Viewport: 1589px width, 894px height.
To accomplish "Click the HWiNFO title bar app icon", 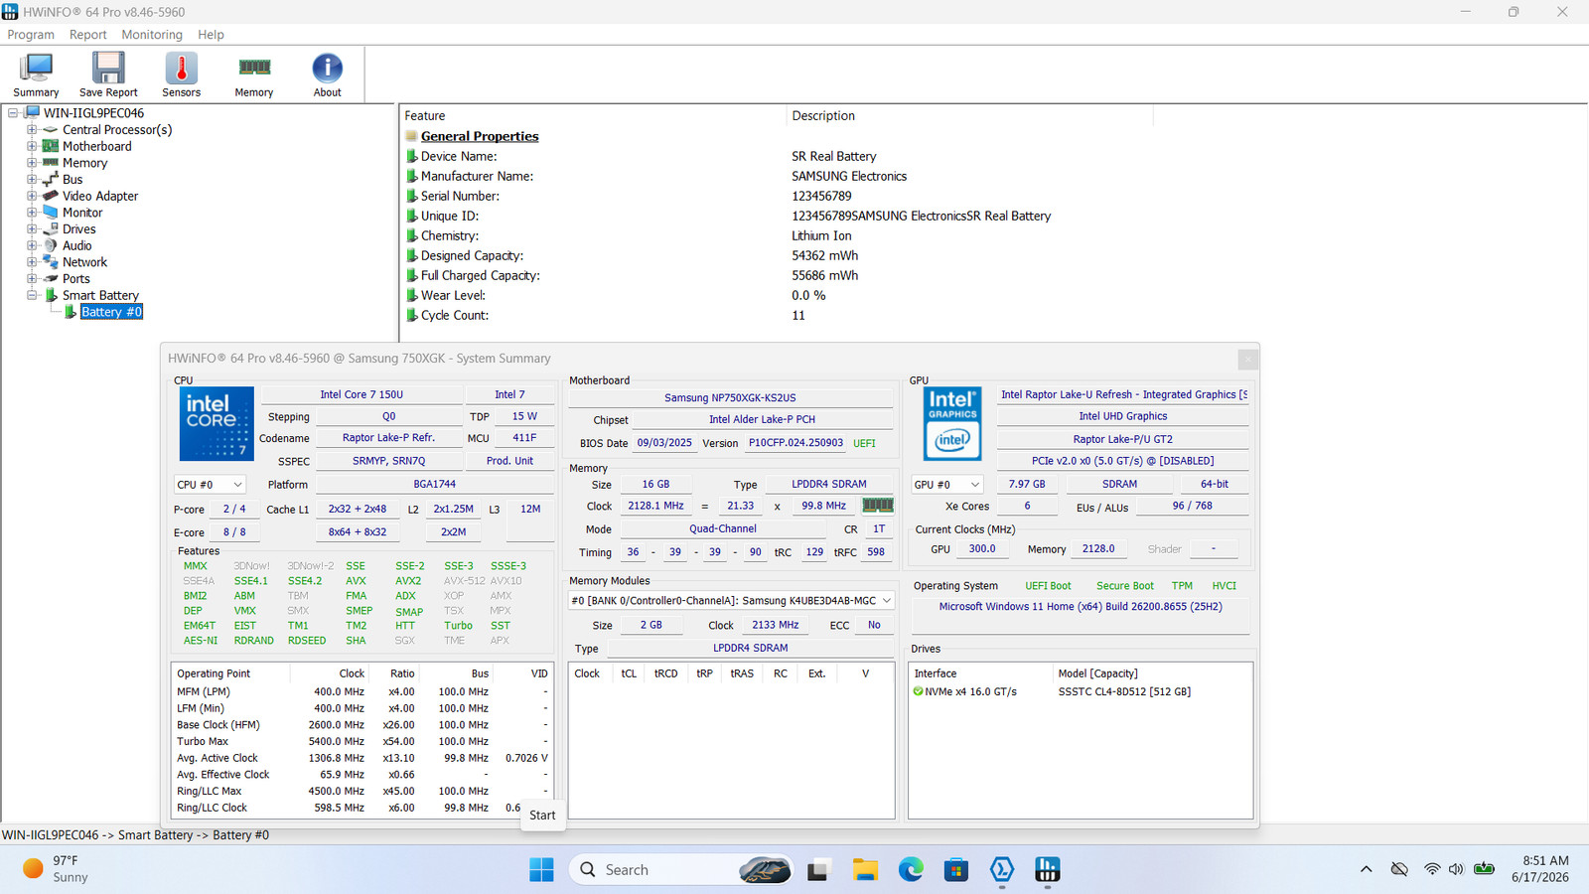I will tap(10, 12).
